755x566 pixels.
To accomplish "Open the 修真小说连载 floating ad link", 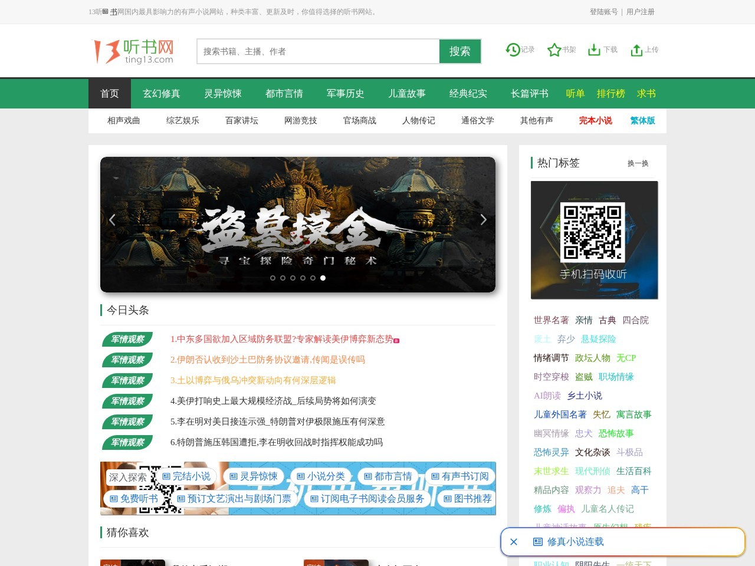I will (569, 542).
